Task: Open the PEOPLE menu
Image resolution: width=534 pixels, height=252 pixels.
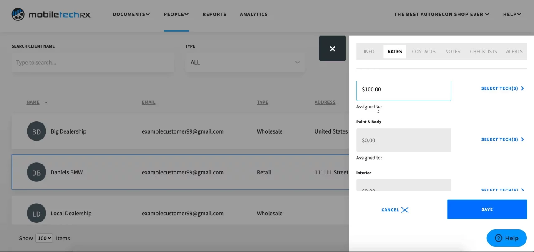Action: point(176,14)
